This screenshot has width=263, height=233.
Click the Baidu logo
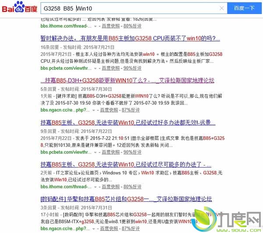[19, 7]
